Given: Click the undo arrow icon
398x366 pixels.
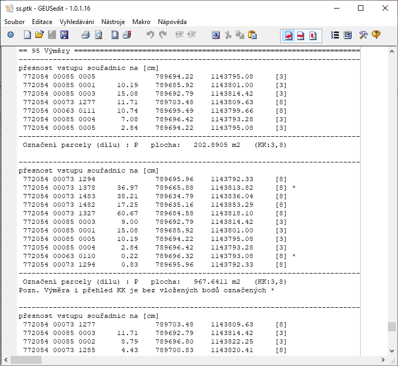Looking at the screenshot, I should (x=150, y=35).
